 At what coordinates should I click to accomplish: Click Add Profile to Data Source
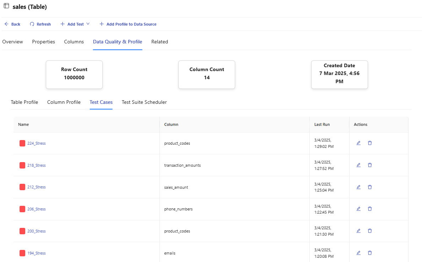tap(128, 24)
